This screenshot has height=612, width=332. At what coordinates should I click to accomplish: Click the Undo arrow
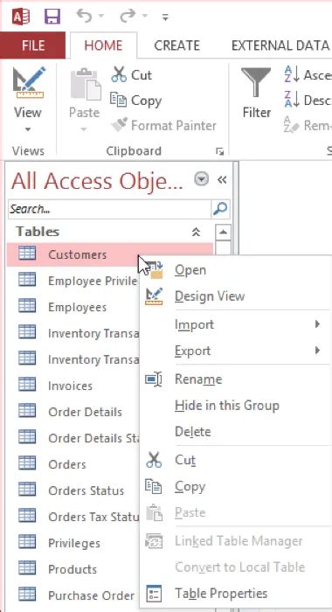pyautogui.click(x=84, y=16)
